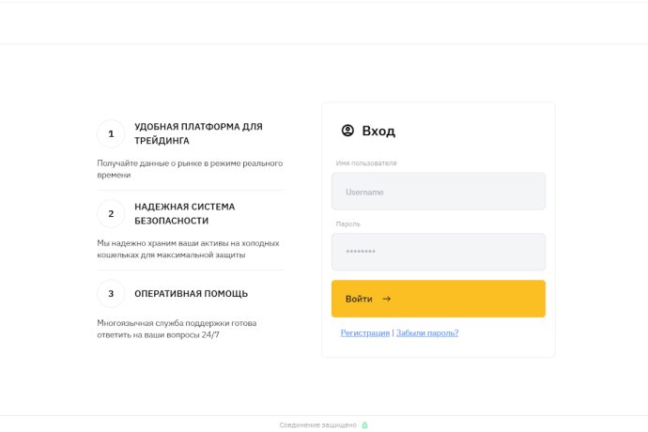Click text about данные о рынке
The image size is (648, 432).
190,169
